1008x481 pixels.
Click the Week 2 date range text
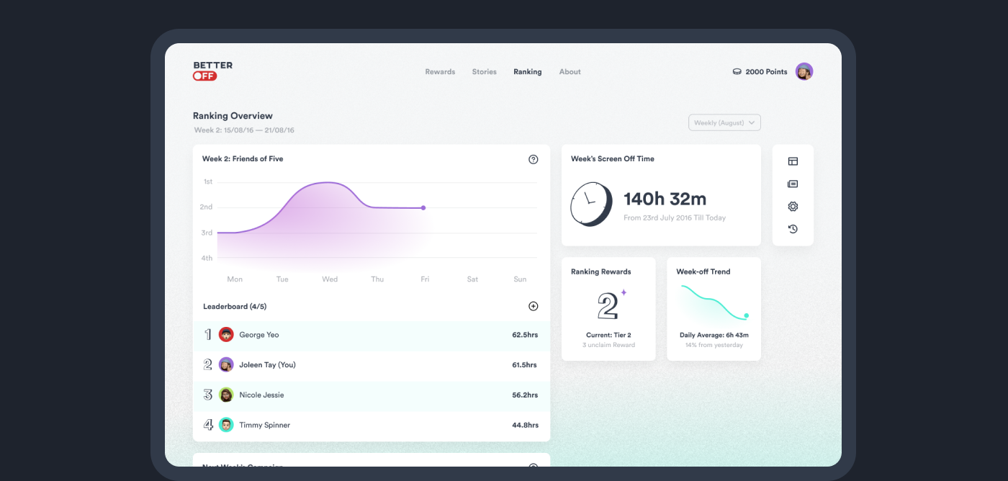click(x=244, y=130)
